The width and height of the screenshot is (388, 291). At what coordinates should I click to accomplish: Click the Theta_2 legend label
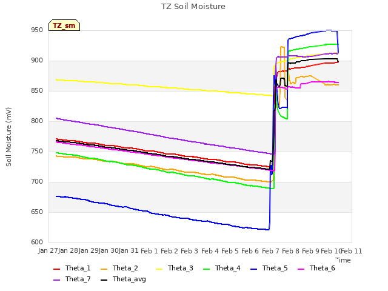click(125, 268)
